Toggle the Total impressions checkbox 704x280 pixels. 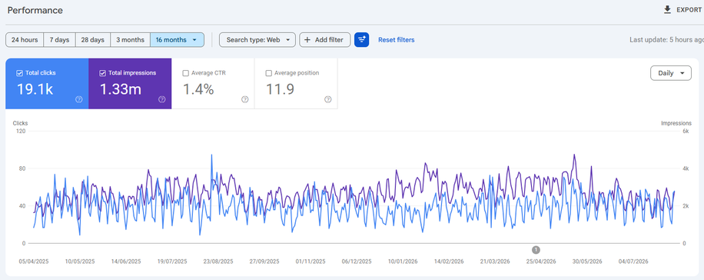coord(102,73)
